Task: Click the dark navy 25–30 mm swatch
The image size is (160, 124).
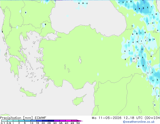Action: click(x=51, y=121)
